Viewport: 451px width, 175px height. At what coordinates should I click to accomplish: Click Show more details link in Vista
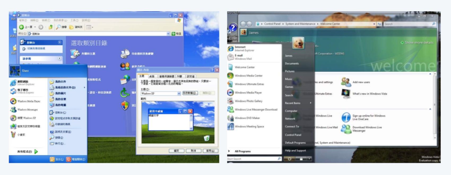point(417,42)
